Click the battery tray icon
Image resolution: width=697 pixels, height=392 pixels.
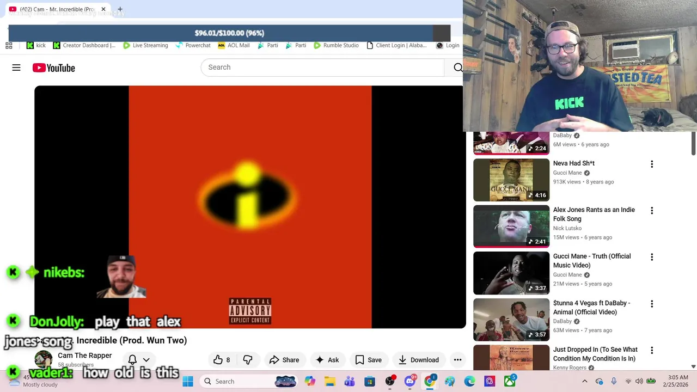point(651,381)
